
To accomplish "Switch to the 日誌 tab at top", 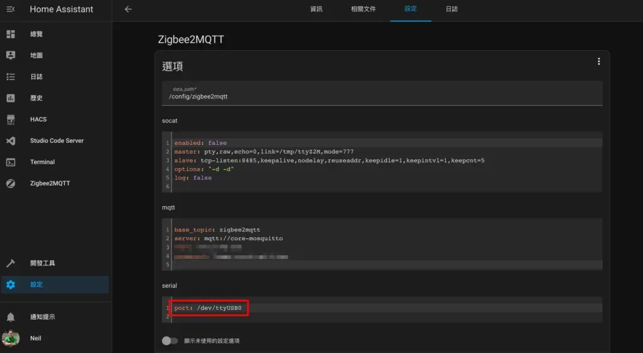I will (451, 9).
